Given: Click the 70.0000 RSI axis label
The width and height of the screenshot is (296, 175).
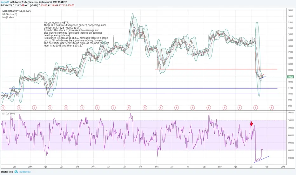Looking at the screenshot, I should click(x=291, y=120).
